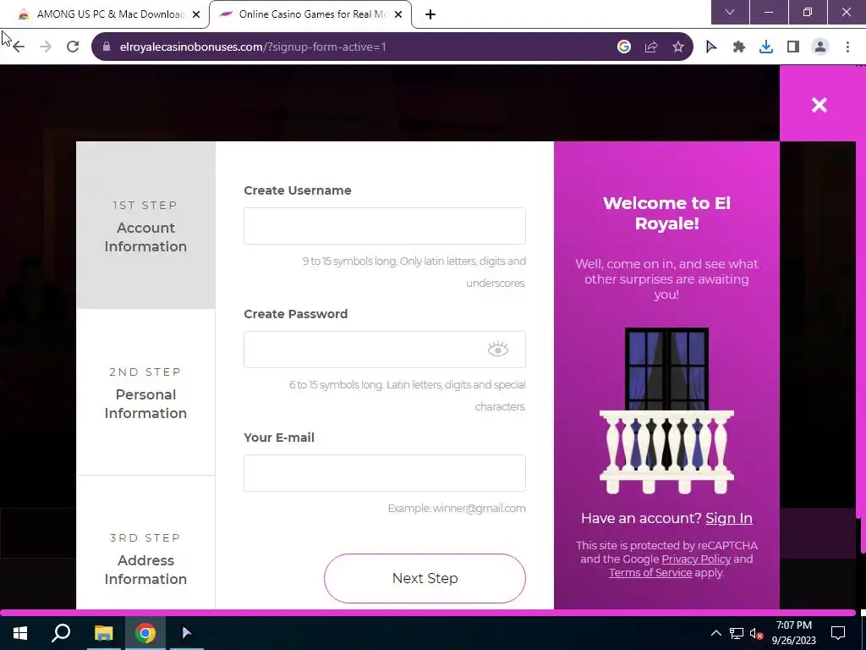Close the Online Casino Games tab

398,15
